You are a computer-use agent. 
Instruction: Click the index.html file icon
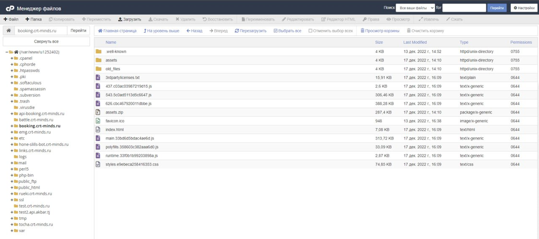click(x=98, y=130)
